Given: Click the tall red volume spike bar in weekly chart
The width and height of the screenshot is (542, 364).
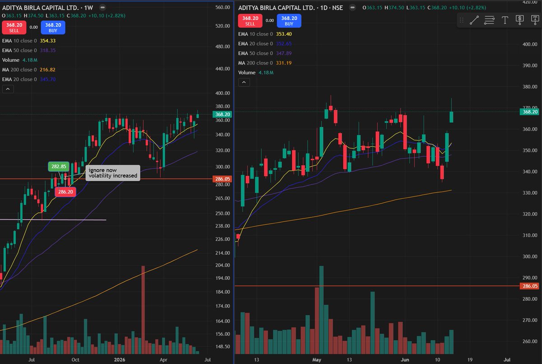Looking at the screenshot, I should 143,309.
